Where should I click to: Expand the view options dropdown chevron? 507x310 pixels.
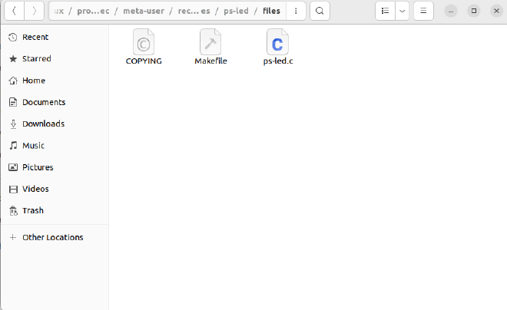tap(402, 11)
